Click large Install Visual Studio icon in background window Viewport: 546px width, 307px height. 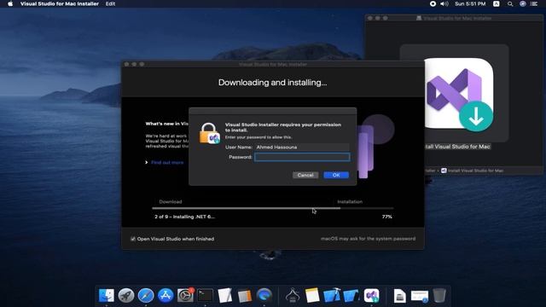[x=459, y=94]
